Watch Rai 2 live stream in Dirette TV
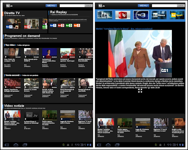 pos(31,24)
